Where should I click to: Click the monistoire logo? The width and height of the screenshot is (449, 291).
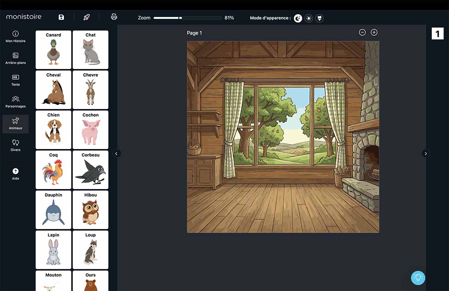coord(24,17)
